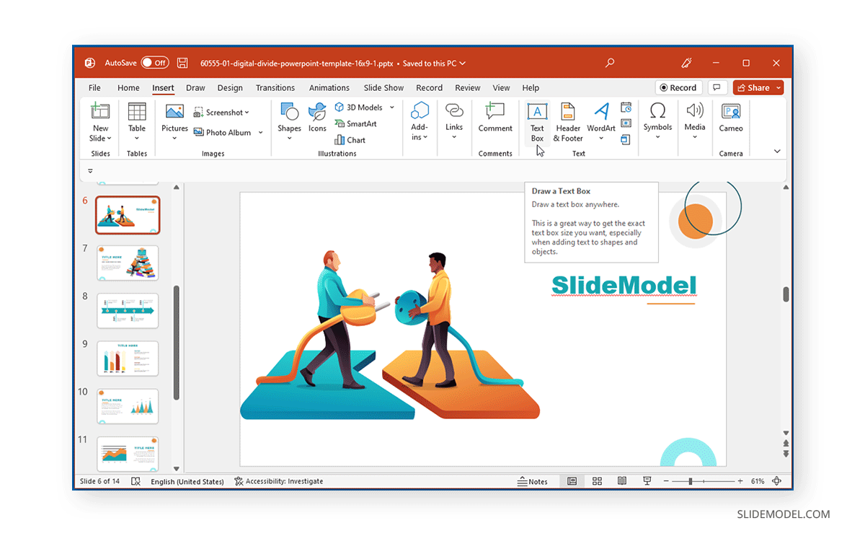The image size is (865, 536).
Task: Insert a new Comment
Action: point(494,119)
